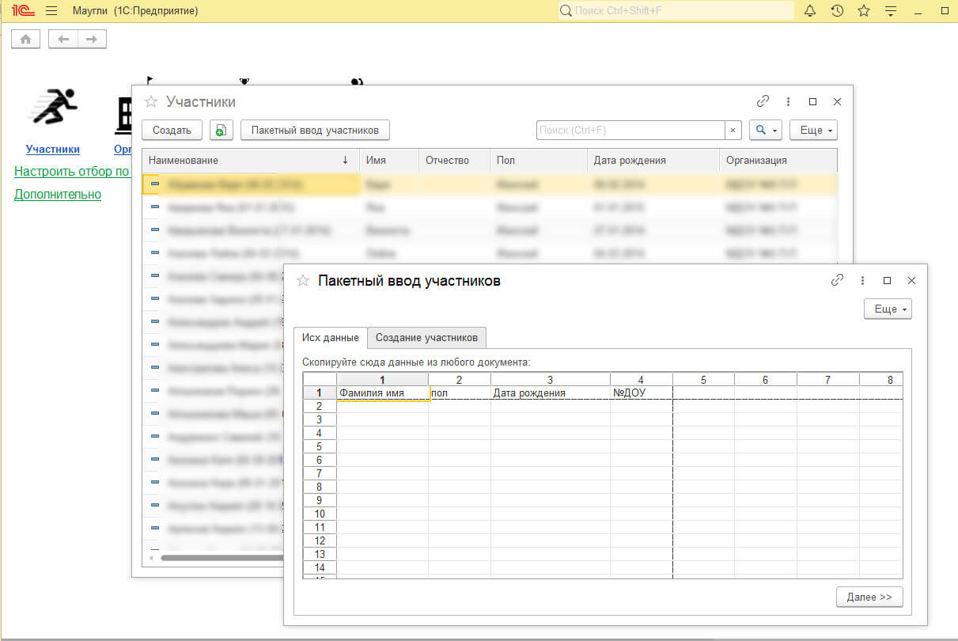This screenshot has height=641, width=958.
Task: Select the Исх данные tab
Action: click(x=331, y=338)
